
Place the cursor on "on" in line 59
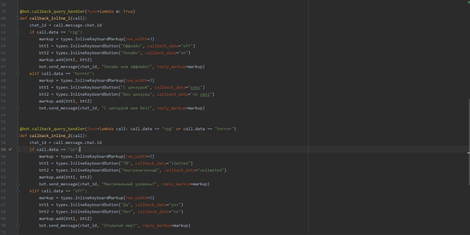point(73,150)
